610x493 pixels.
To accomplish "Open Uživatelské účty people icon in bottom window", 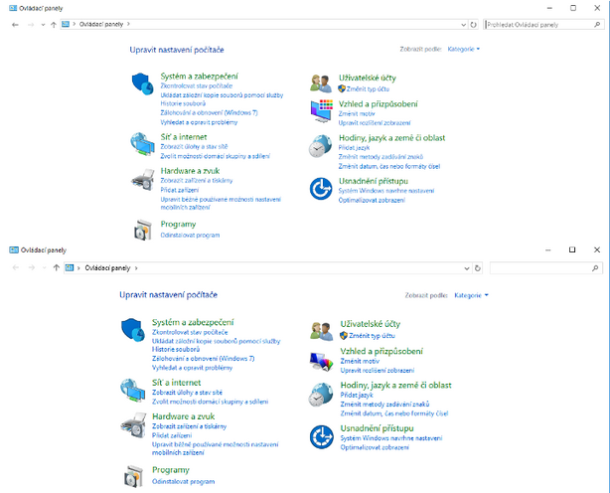I will (x=321, y=331).
